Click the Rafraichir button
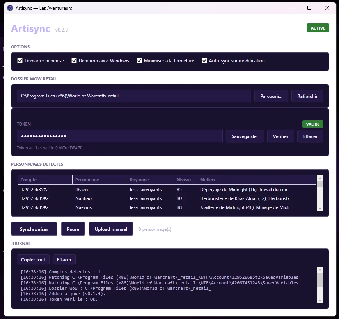This screenshot has width=339, height=319. [307, 96]
